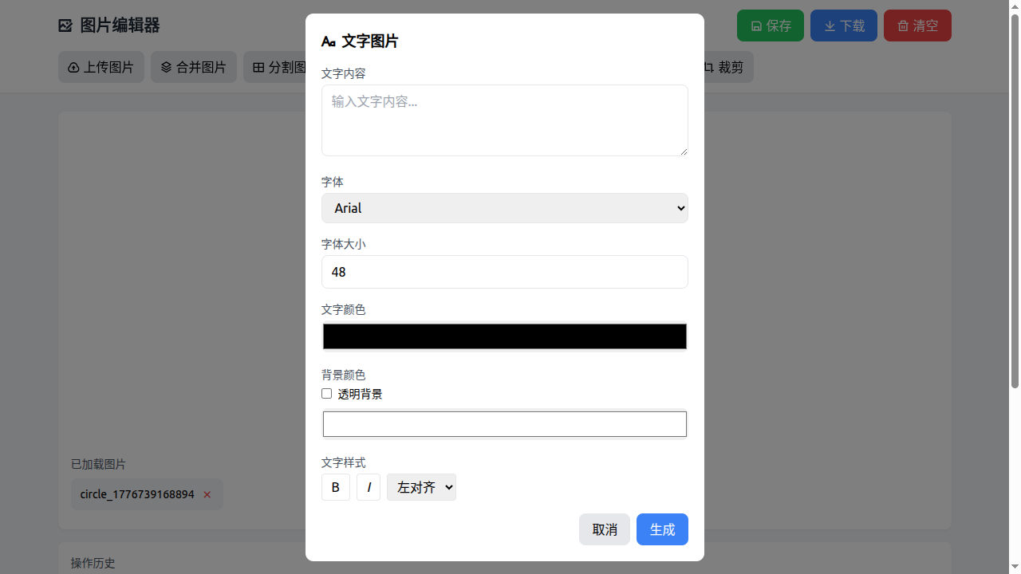
Task: Click the 文字内容 text area
Action: click(x=505, y=120)
